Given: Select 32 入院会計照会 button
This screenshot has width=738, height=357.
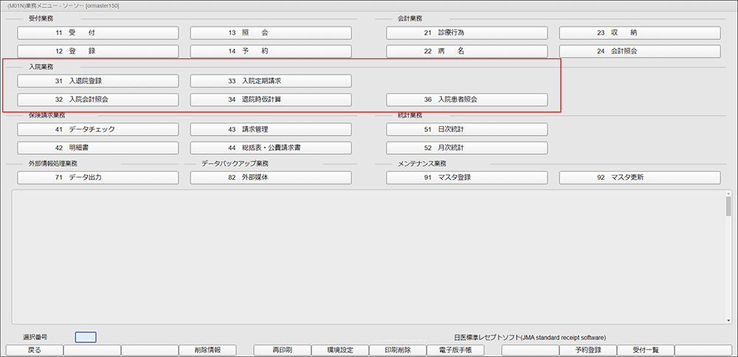Looking at the screenshot, I should point(98,100).
